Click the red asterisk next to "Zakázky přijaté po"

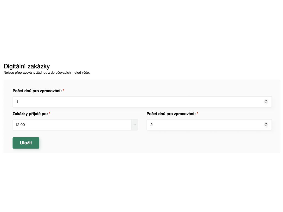50,113
